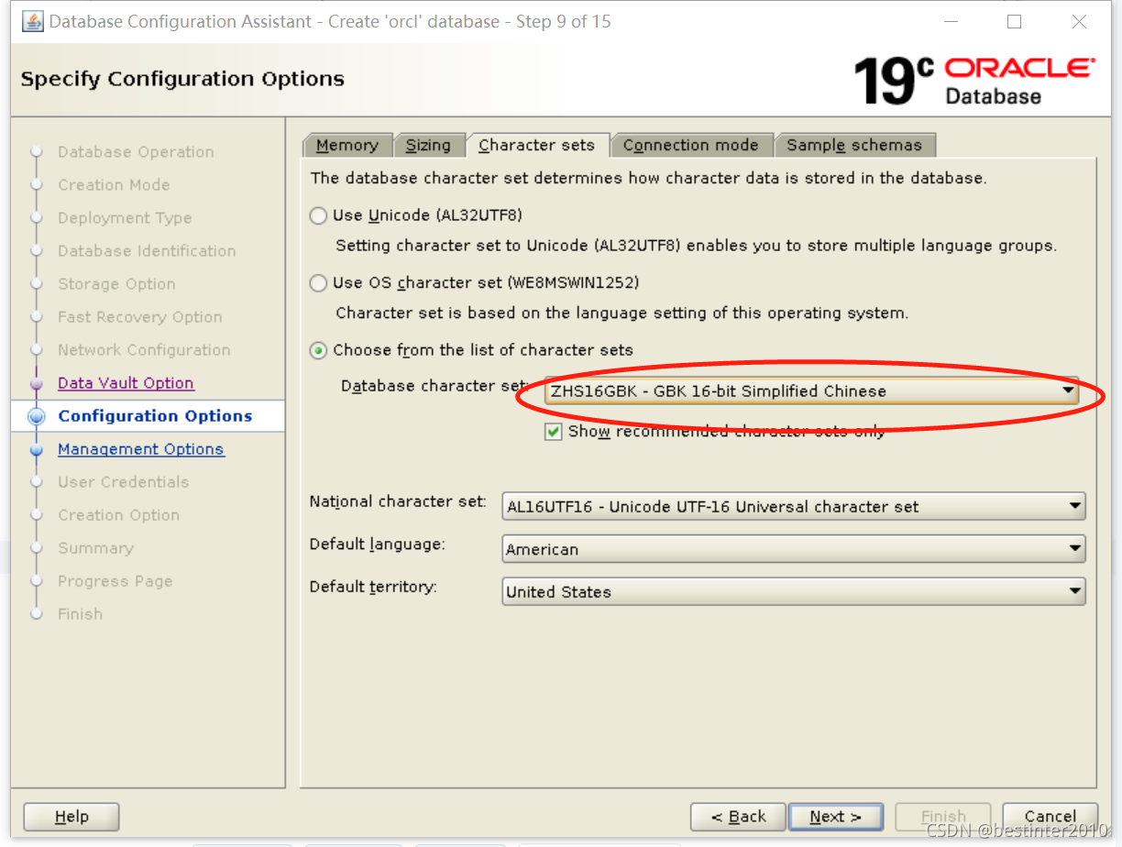Viewport: 1122px width, 847px height.
Task: Open the Default language dropdown
Action: [x=794, y=549]
